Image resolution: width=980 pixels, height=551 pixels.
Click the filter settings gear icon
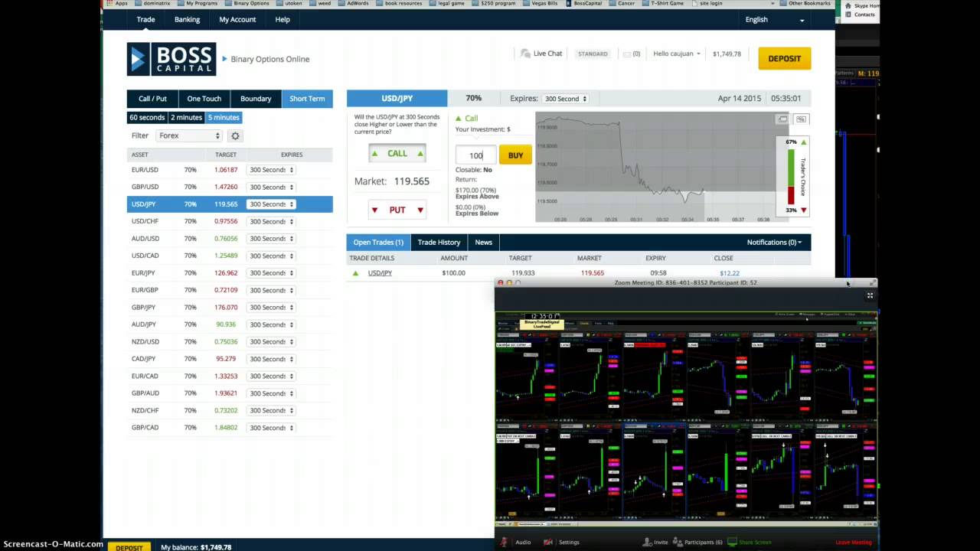[235, 135]
